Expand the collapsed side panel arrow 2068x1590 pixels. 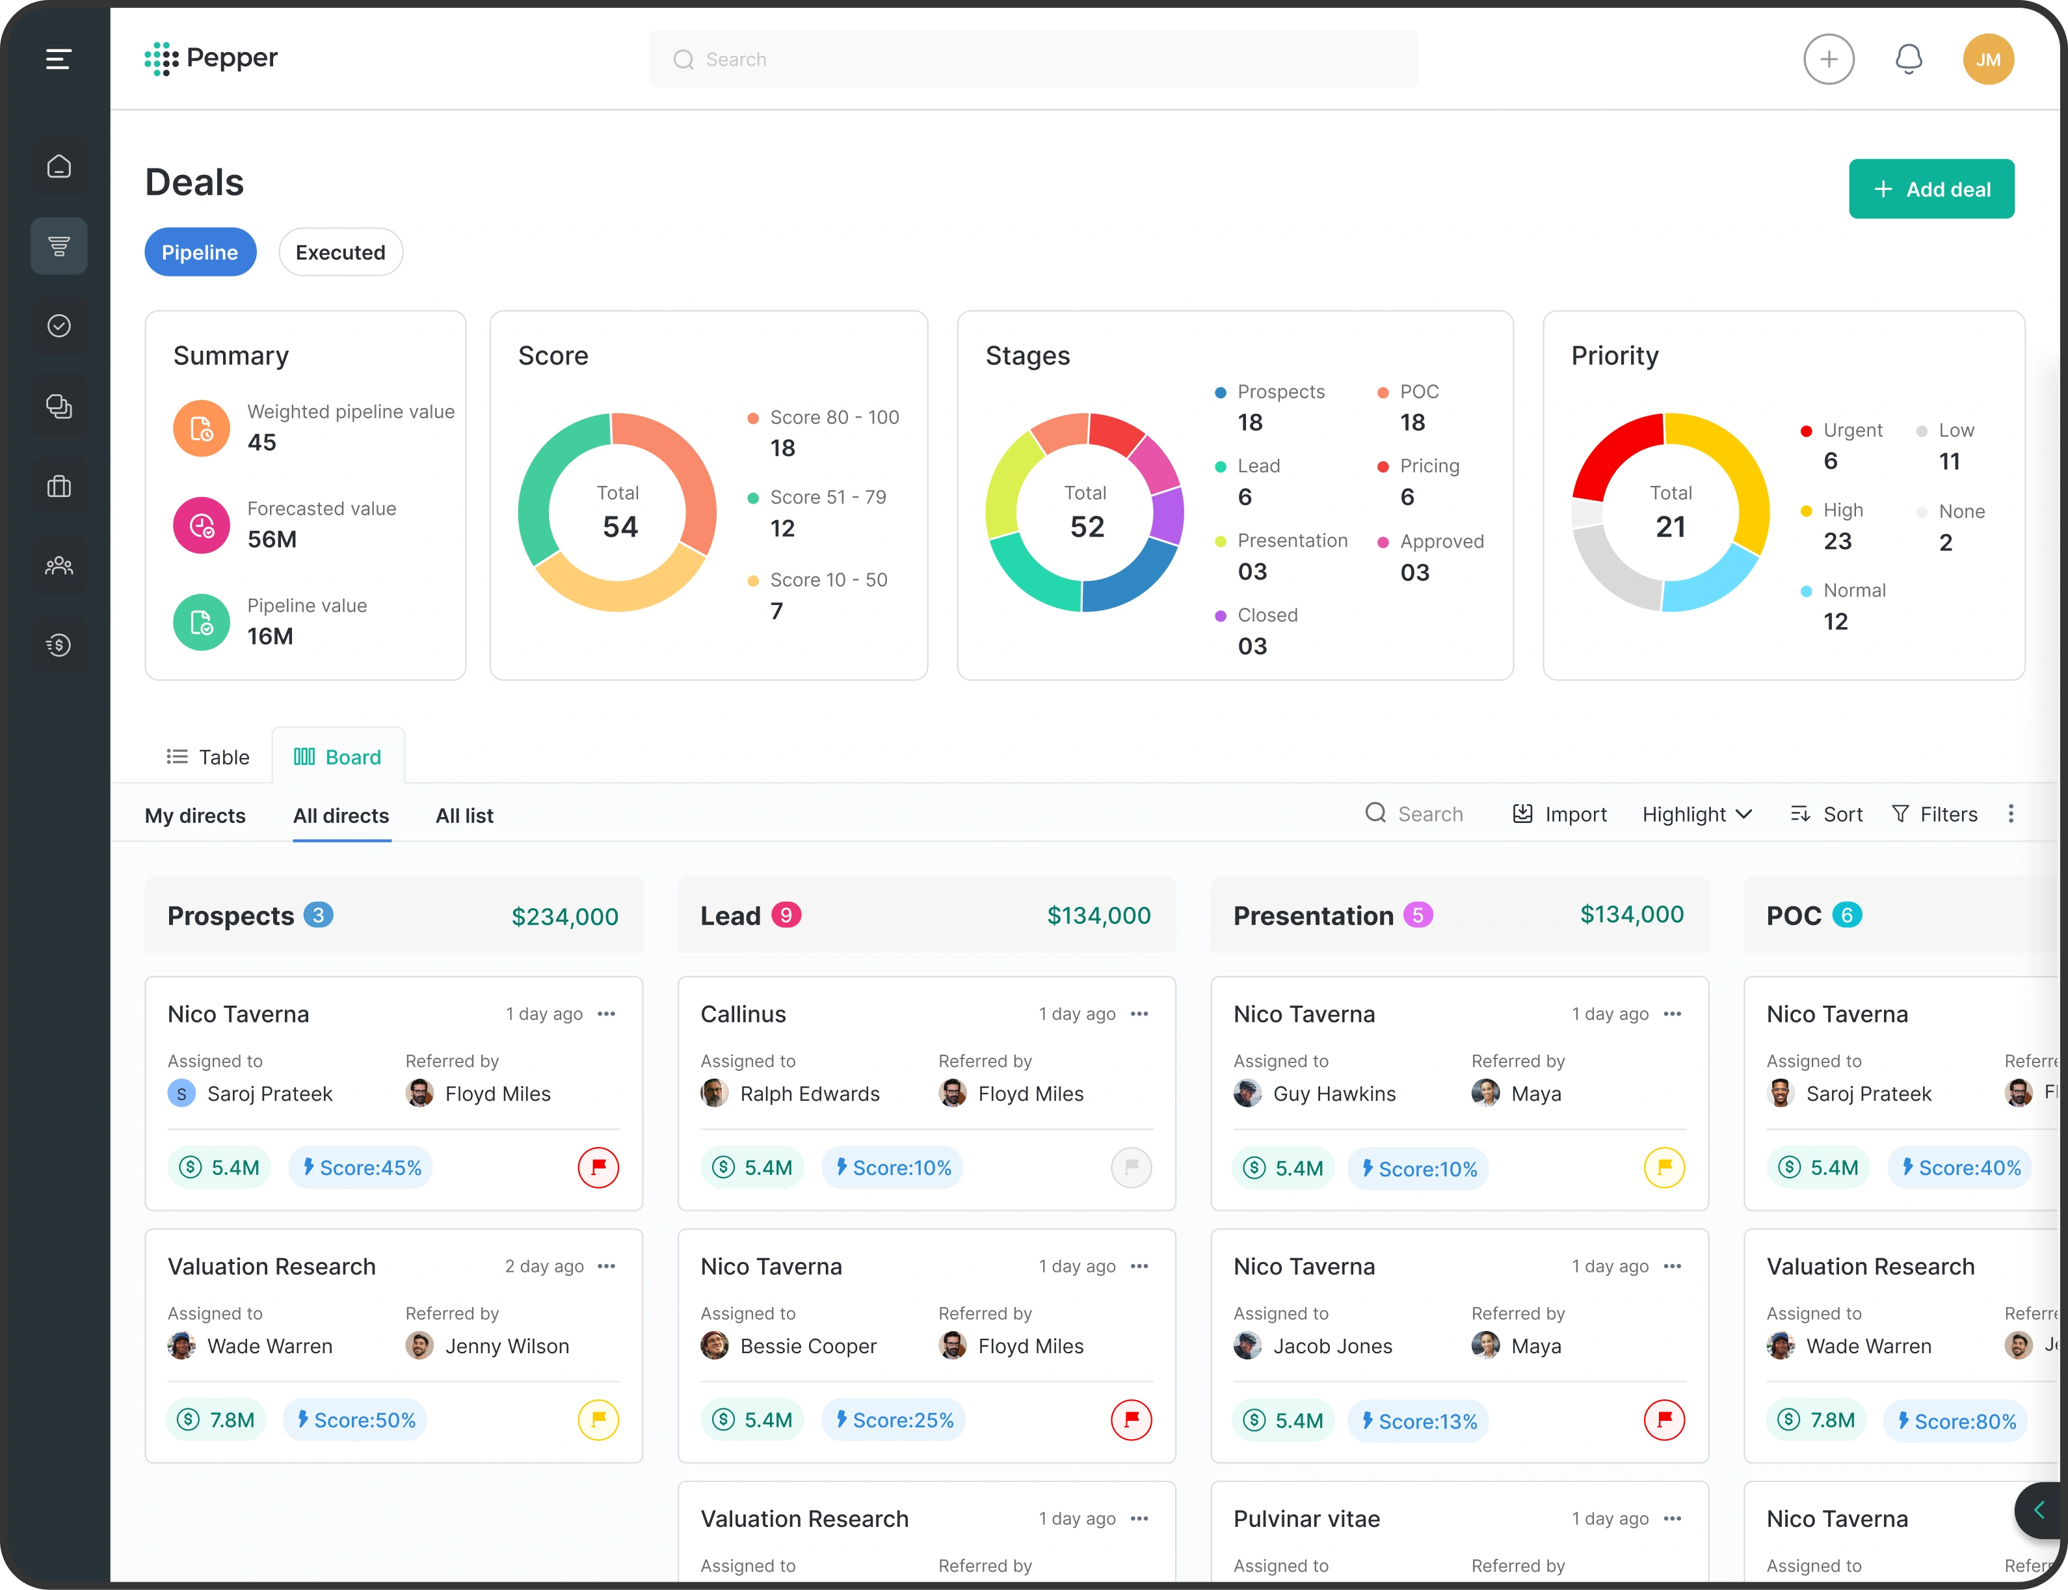pyautogui.click(x=2039, y=1511)
